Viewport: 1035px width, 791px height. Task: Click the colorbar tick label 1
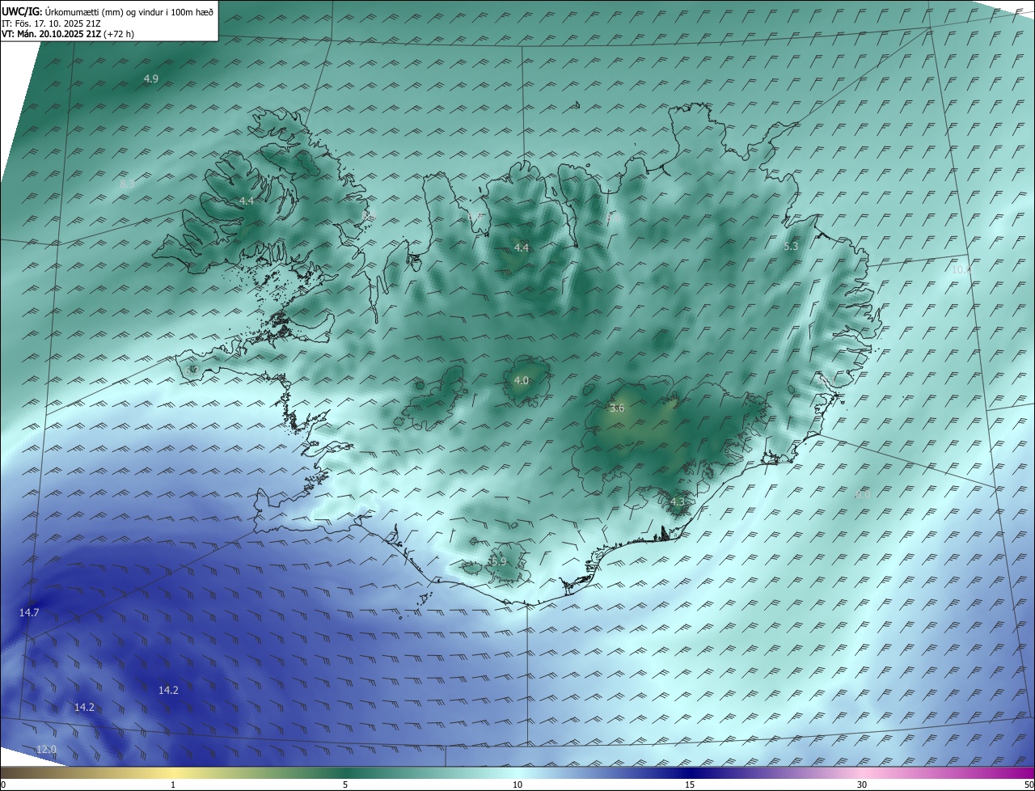(173, 785)
